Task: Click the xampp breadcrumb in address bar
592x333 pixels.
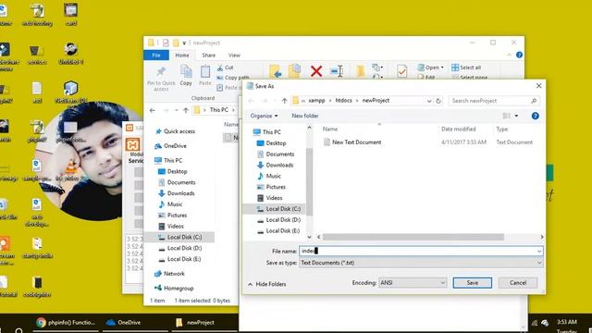Action: tap(316, 101)
